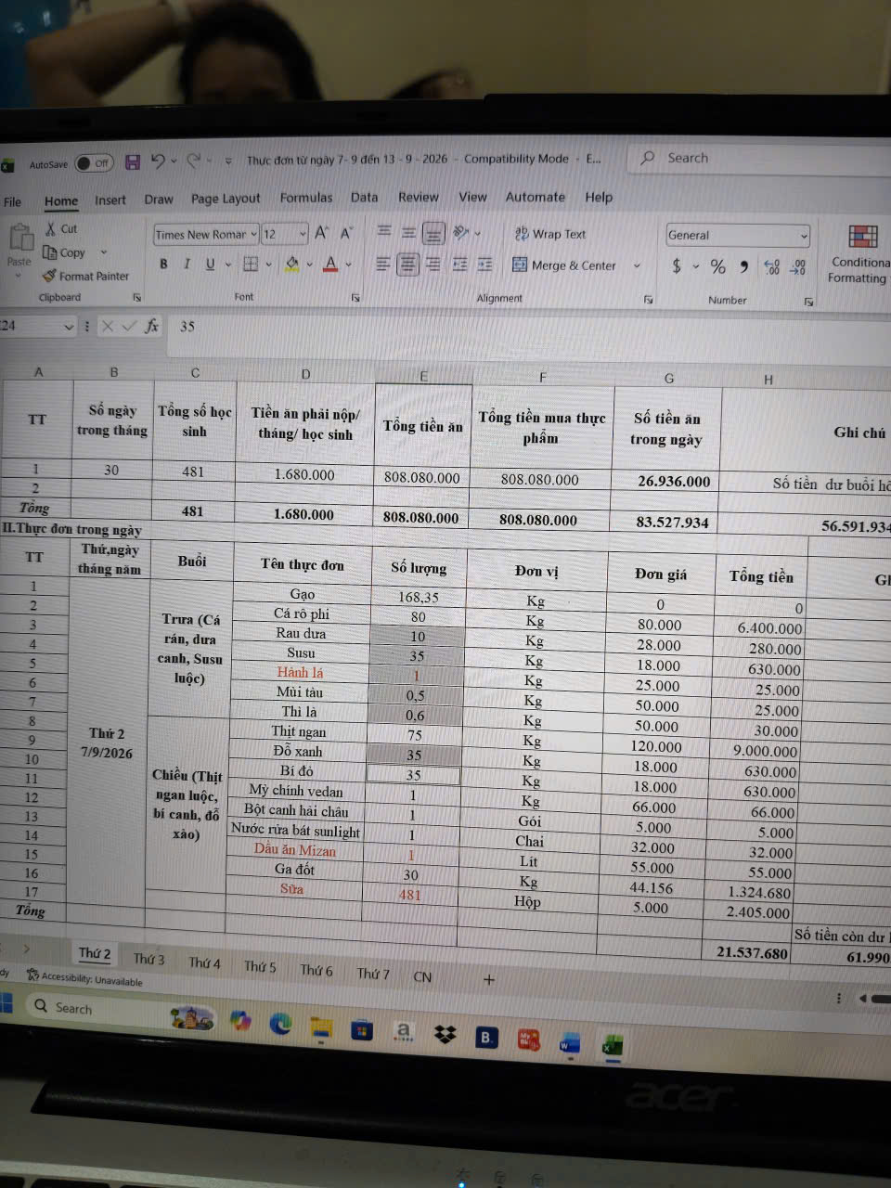This screenshot has width=891, height=1188.
Task: Select the CN sheet tab
Action: tap(422, 976)
